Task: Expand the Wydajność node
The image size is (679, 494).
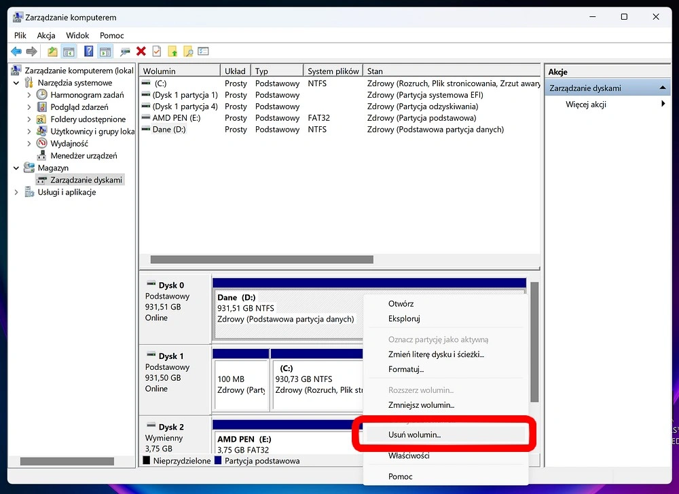Action: coord(29,143)
